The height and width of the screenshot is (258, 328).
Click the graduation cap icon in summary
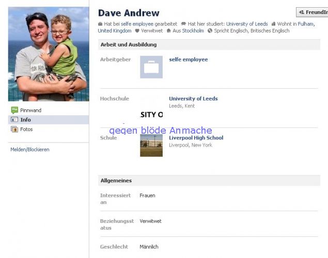(183, 24)
